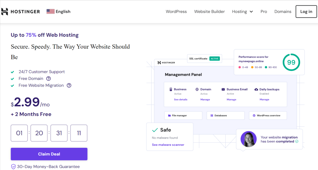Click the Hostinger logo inside management panel
Screen dimensions: 318x170
166,62
